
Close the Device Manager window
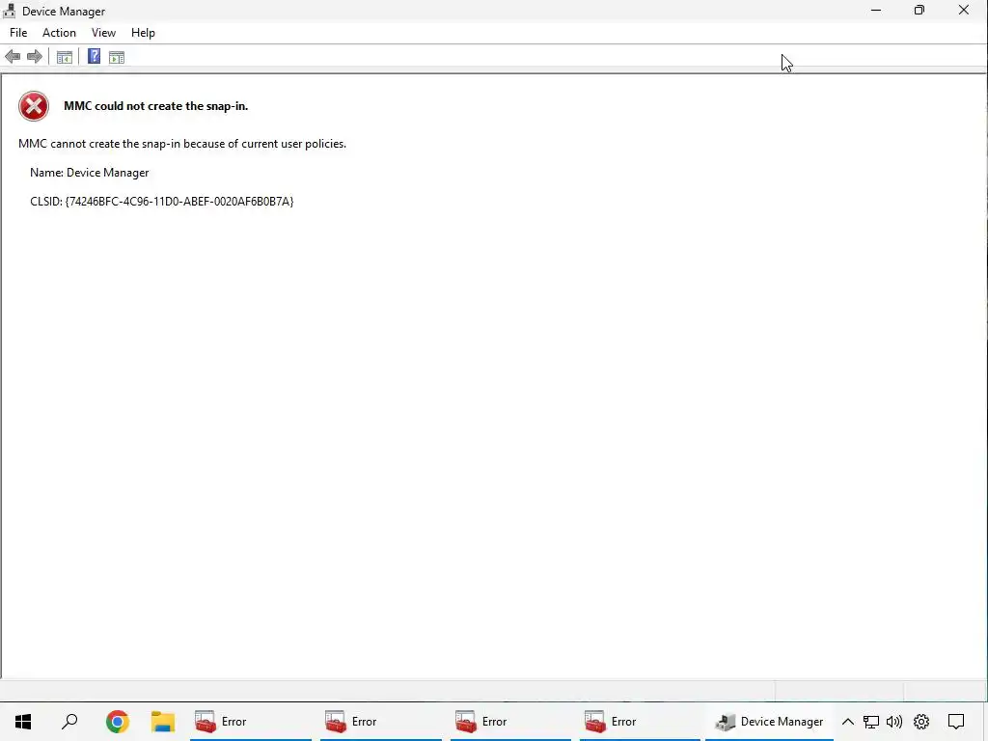click(964, 10)
